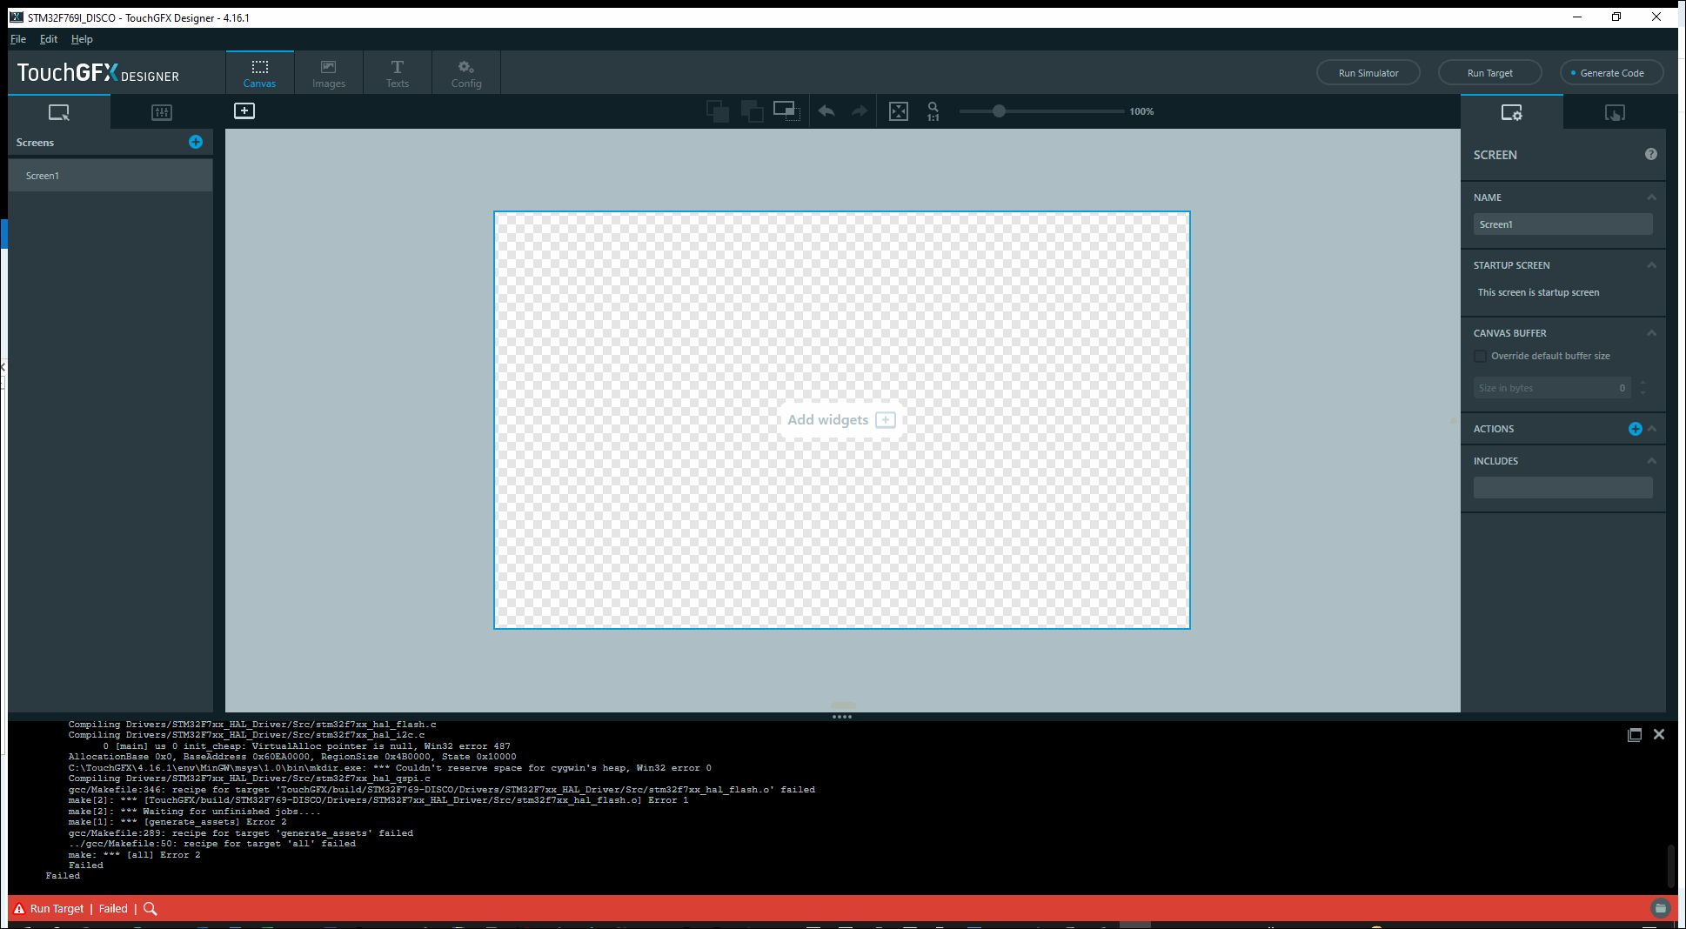The width and height of the screenshot is (1686, 929).
Task: Open the Help menu
Action: (82, 39)
